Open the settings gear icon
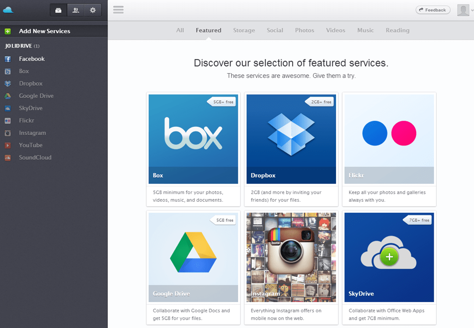Viewport: 474px width, 328px height. [93, 10]
